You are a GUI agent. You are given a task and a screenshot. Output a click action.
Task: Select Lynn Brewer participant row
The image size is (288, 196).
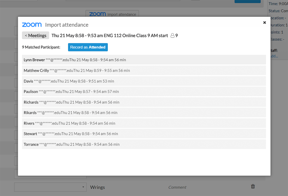(144, 60)
